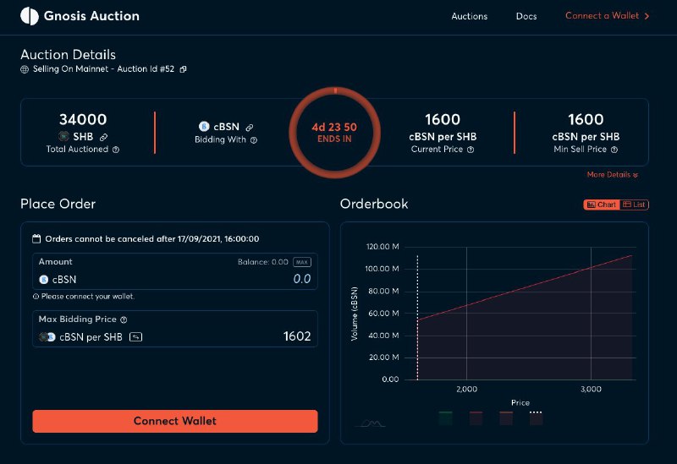677x464 pixels.
Task: Click the 3,000 price axis label
Action: (x=591, y=389)
